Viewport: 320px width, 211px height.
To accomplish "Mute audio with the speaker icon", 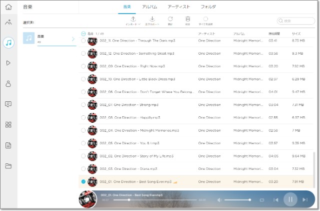I will click(x=219, y=200).
